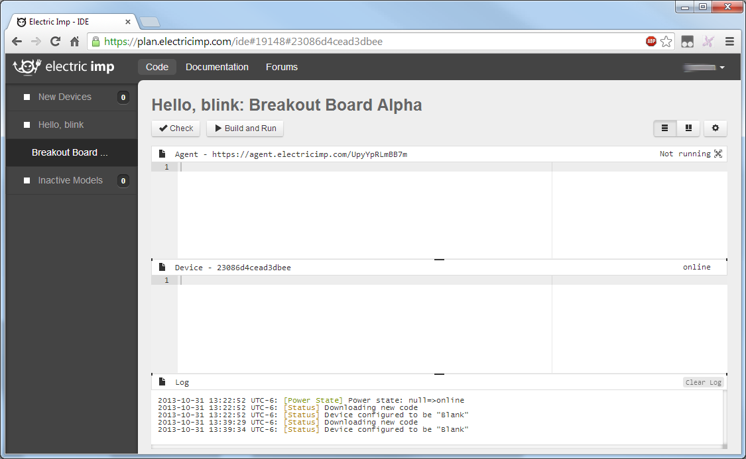Image resolution: width=746 pixels, height=459 pixels.
Task: Click the New Devices count badge
Action: pyautogui.click(x=123, y=97)
